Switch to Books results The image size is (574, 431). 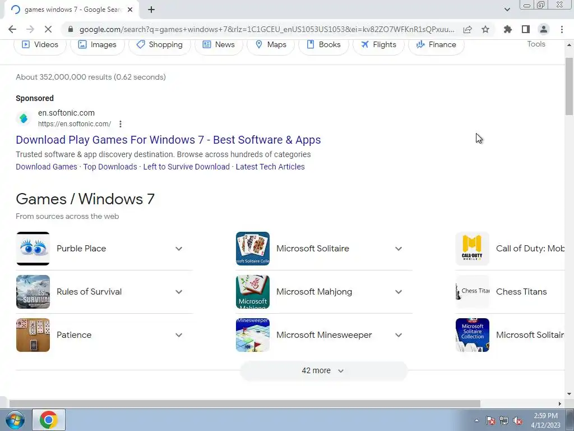pos(323,45)
